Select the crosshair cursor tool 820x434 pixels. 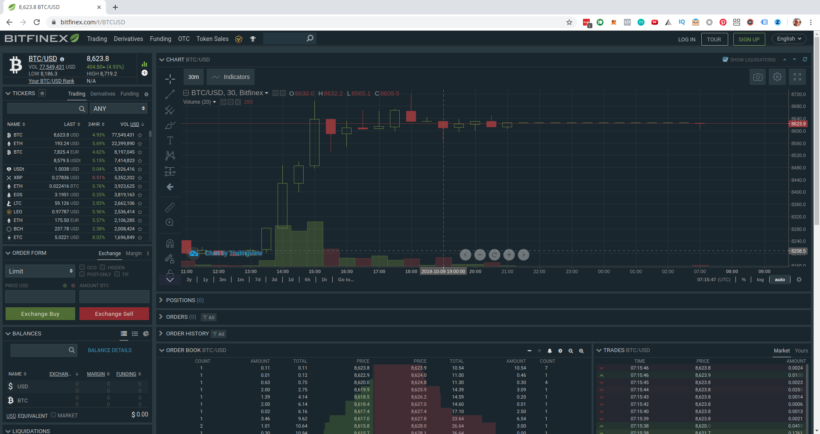point(170,79)
